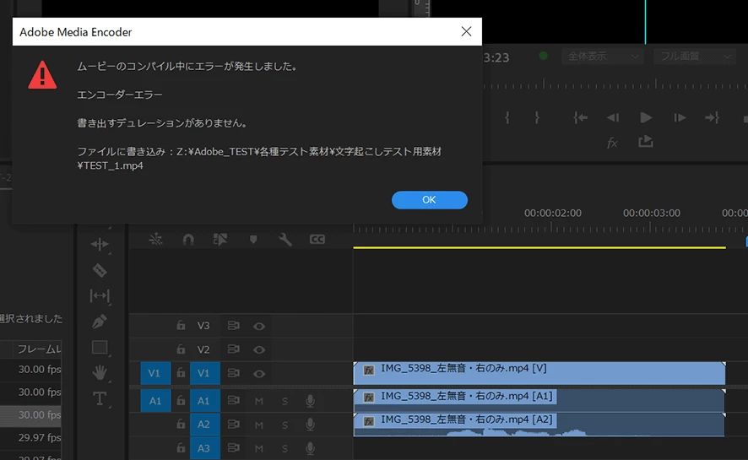
Task: Select the Type tool
Action: click(x=100, y=398)
